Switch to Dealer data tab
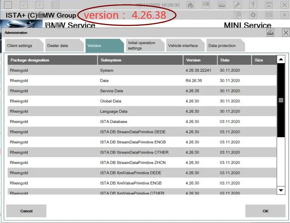The height and width of the screenshot is (223, 290). click(64, 46)
